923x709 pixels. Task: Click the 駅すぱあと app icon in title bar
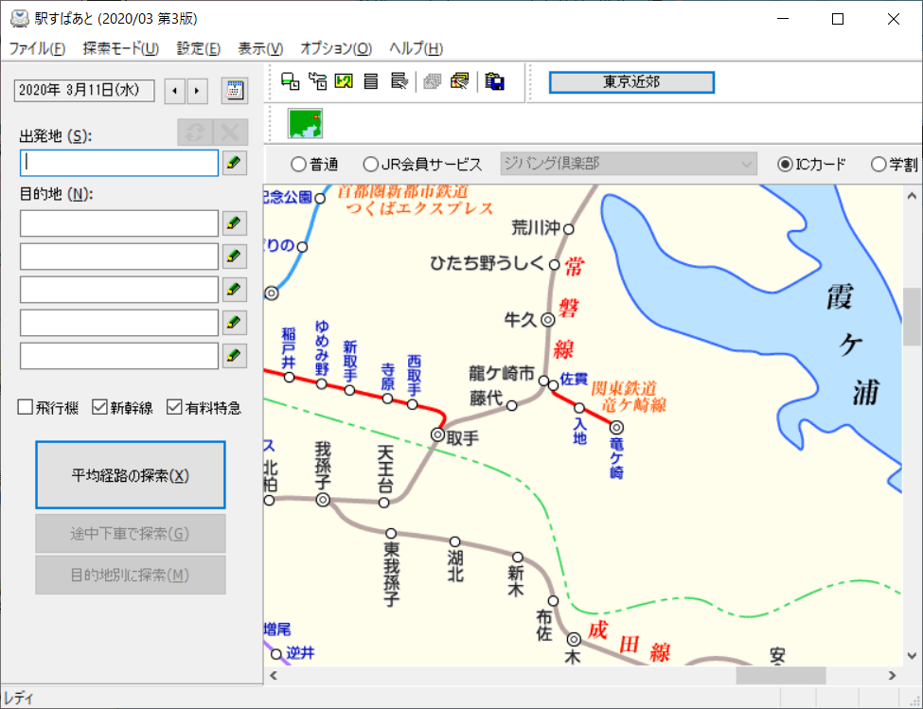[20, 19]
